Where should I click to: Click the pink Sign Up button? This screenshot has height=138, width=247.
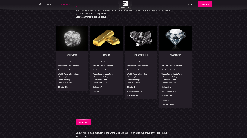(x=205, y=4)
